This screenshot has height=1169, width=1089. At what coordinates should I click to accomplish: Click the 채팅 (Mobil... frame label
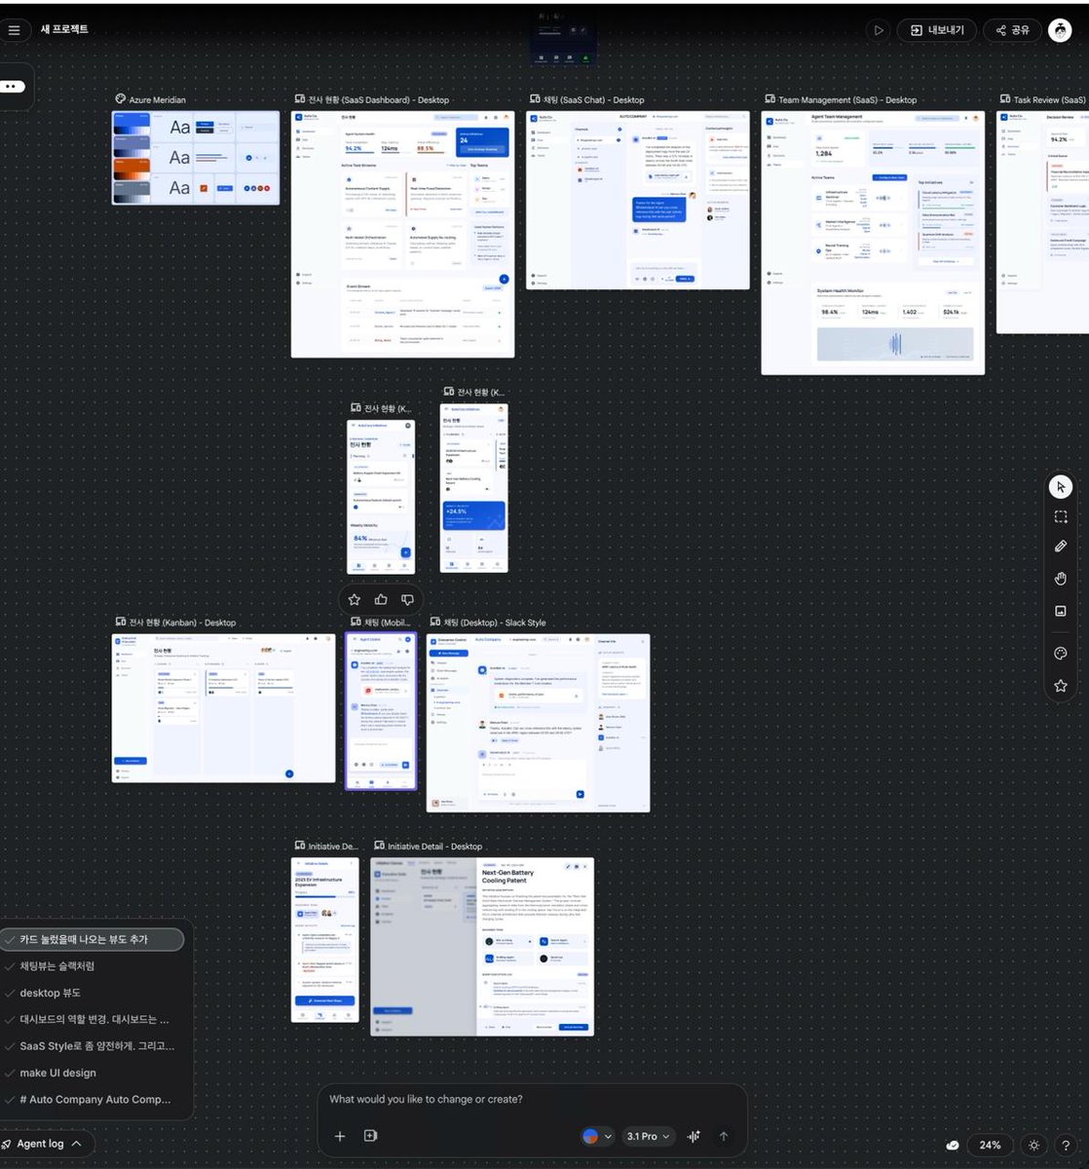point(381,622)
